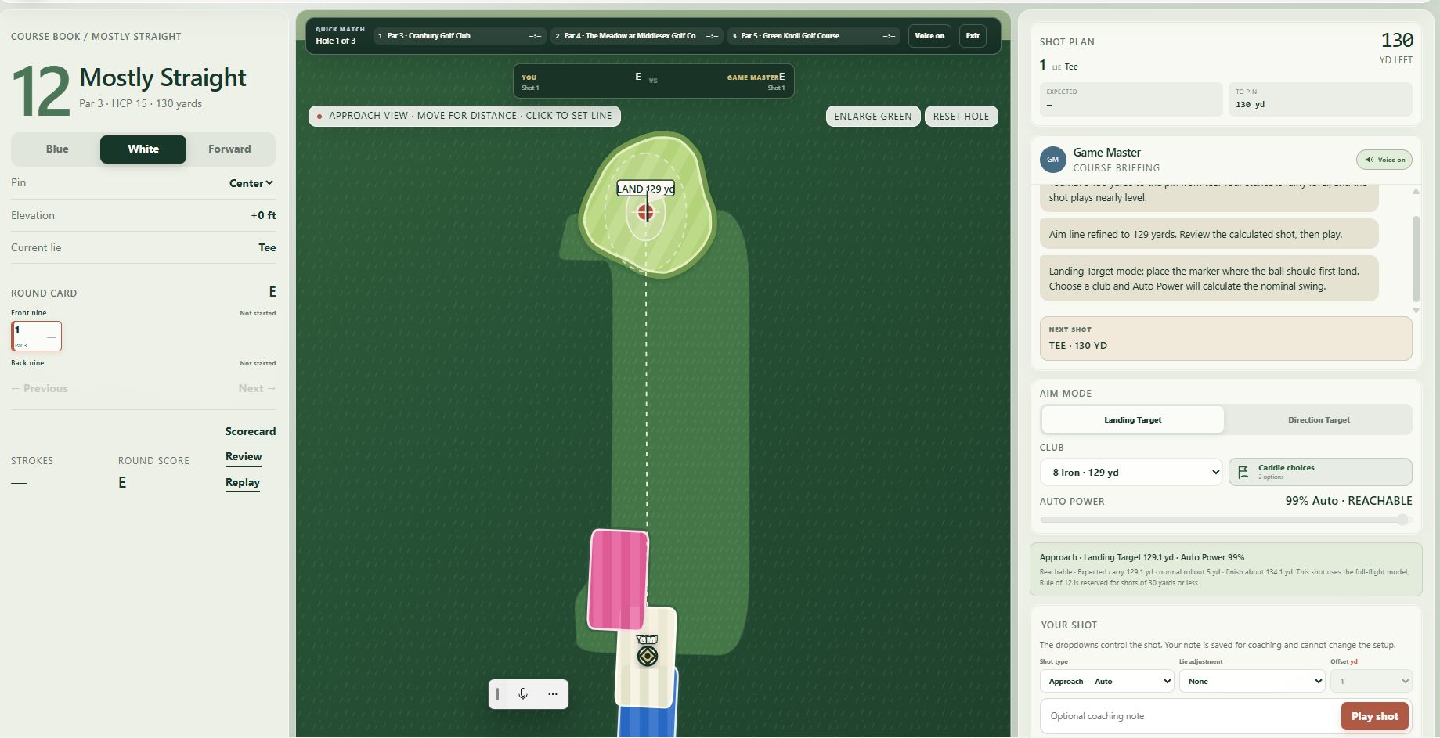
Task: Click Enlarge Green button
Action: [x=873, y=116]
